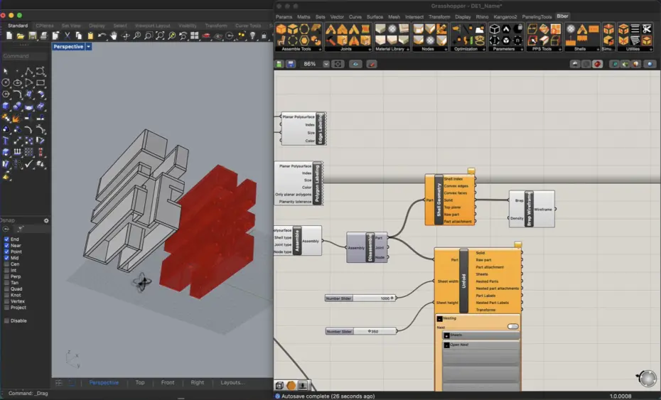Select the Polyline tool in Rhino sidebar
661x400 pixels.
tap(28, 71)
